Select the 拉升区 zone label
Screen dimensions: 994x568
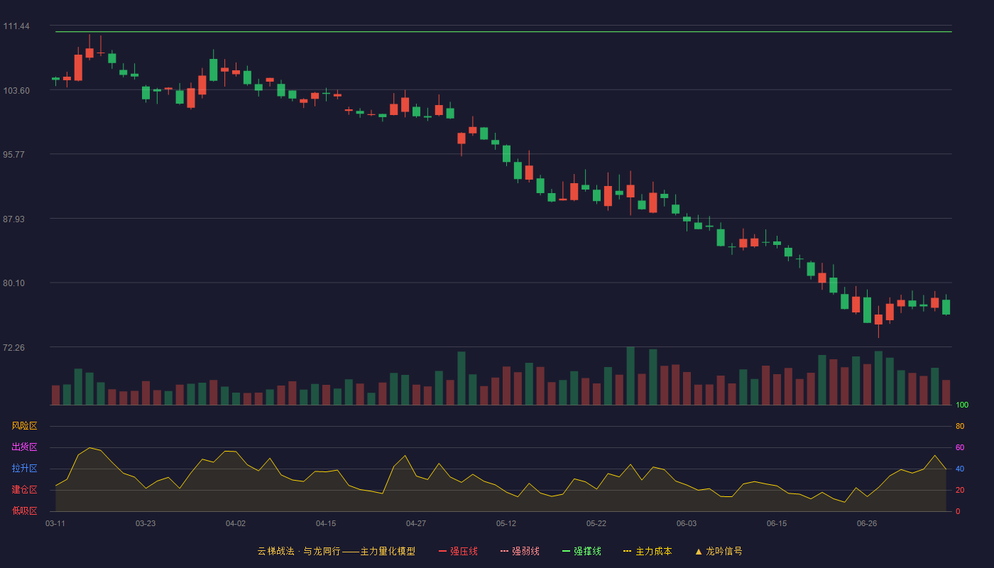[24, 469]
